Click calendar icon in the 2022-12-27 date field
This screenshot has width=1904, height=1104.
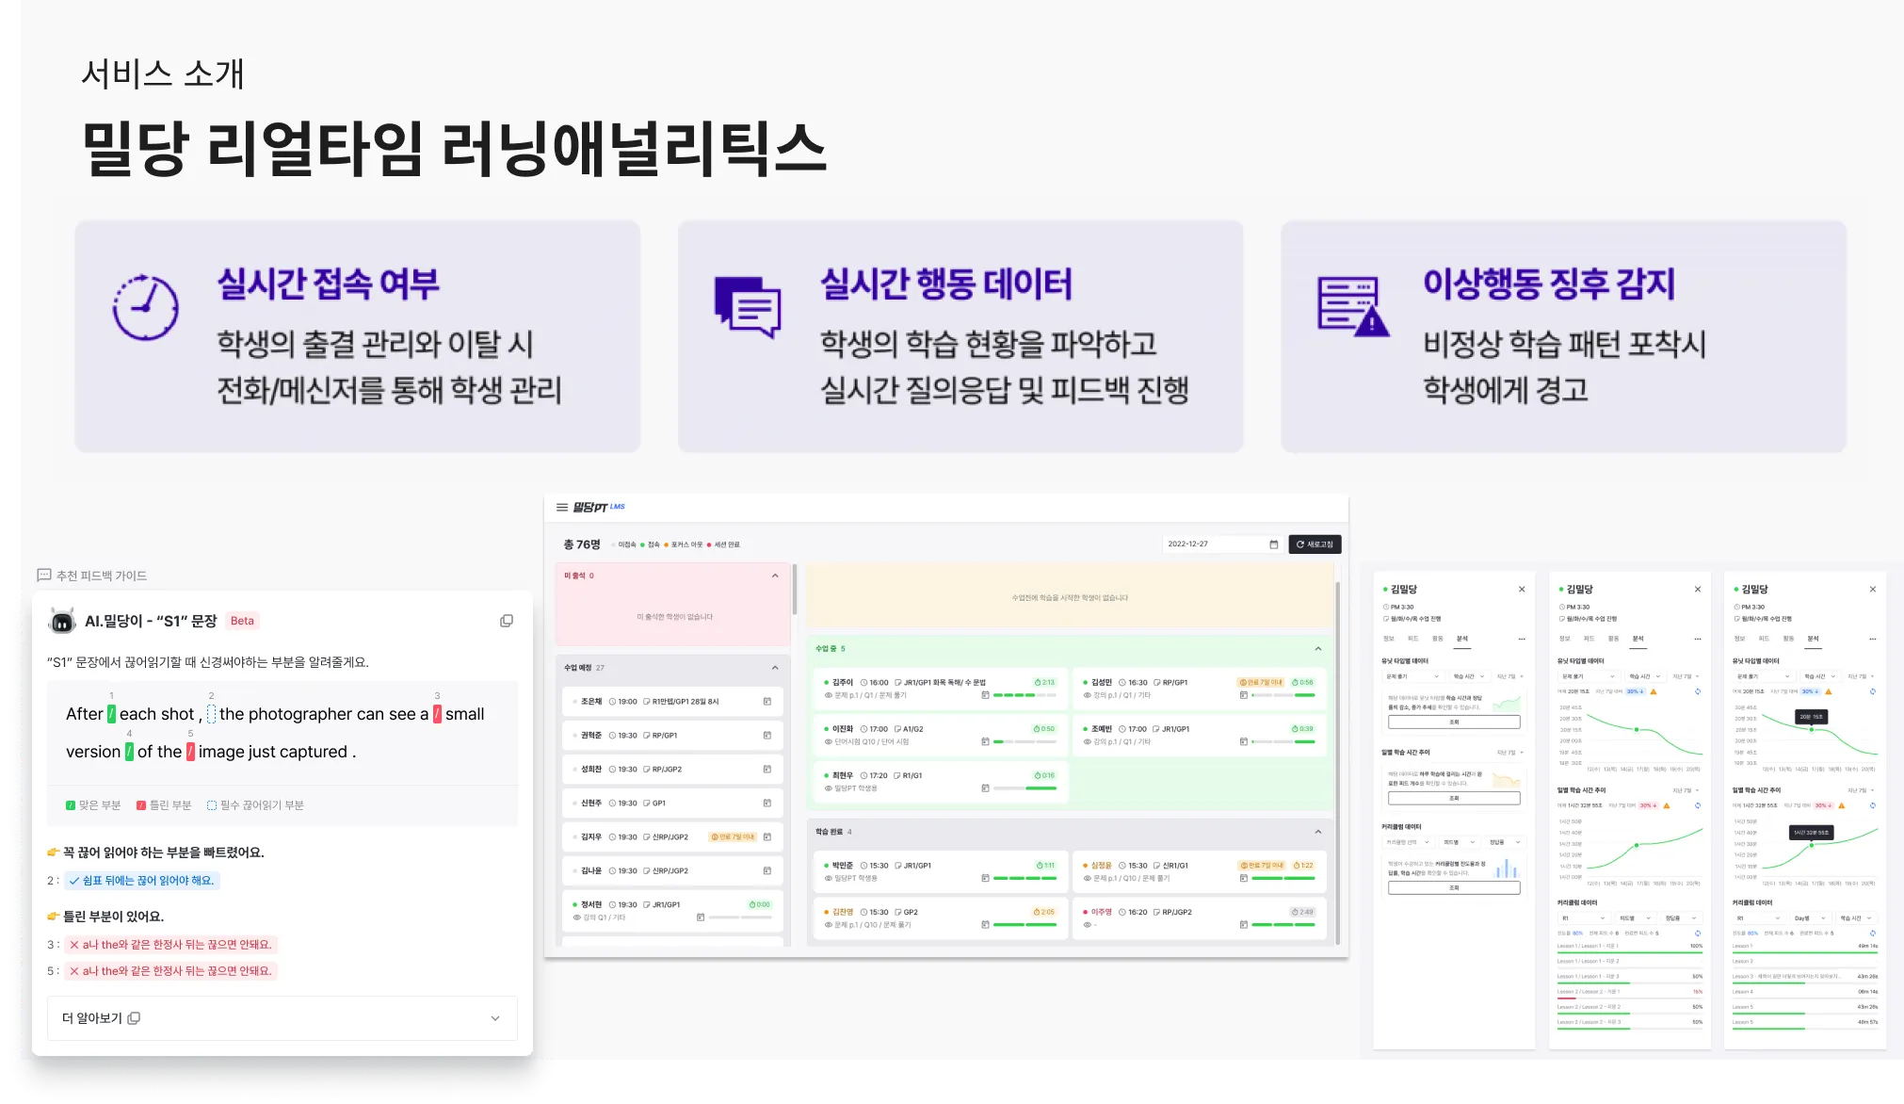point(1273,544)
